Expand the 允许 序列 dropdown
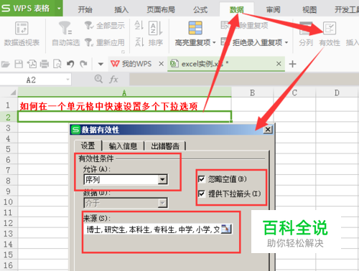This screenshot has height=271, width=359. coord(162,179)
